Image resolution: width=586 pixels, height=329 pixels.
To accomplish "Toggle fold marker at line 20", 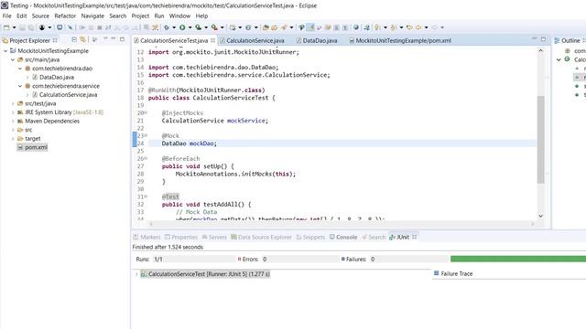I will click(x=146, y=112).
